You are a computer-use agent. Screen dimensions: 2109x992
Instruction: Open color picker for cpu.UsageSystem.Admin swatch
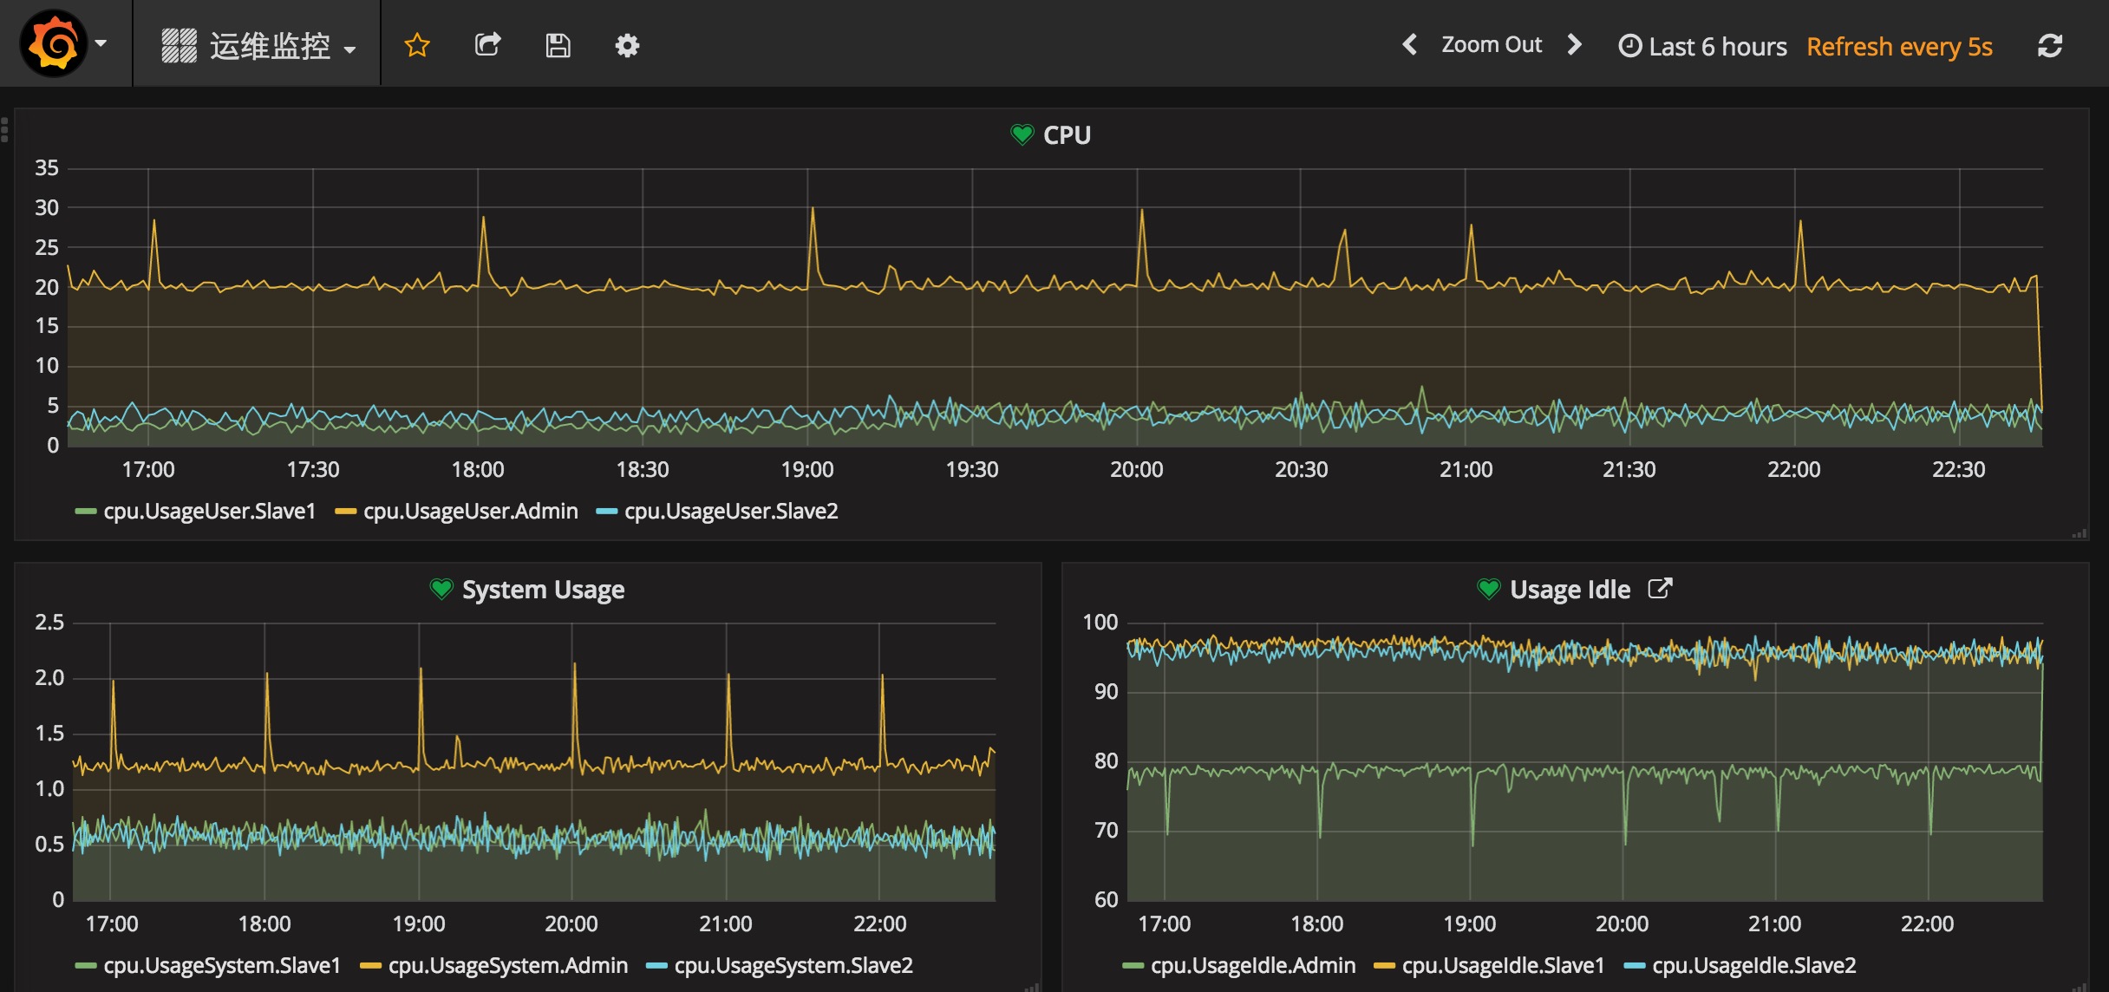tap(371, 966)
